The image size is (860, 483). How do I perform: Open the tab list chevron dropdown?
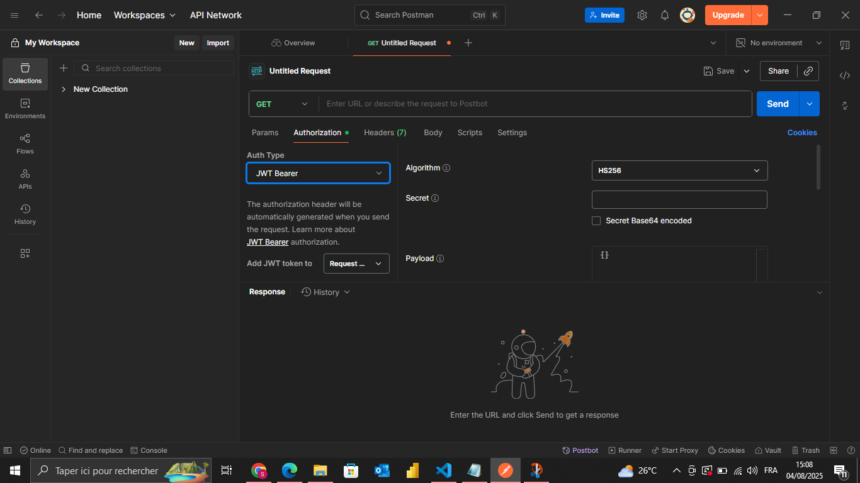point(713,43)
